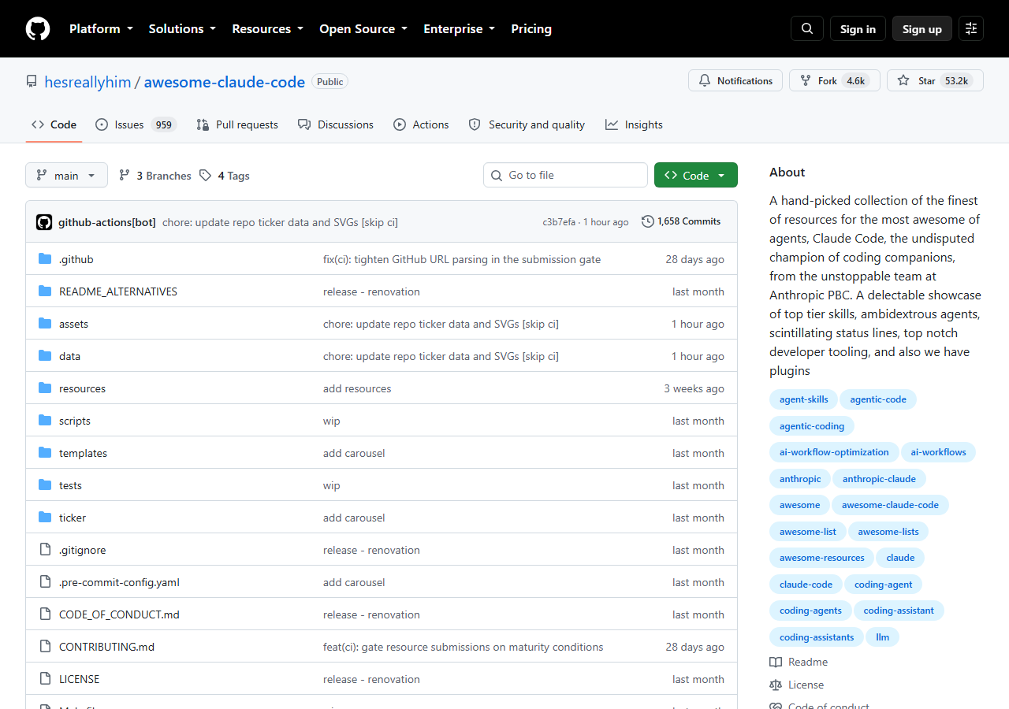This screenshot has width=1009, height=709.
Task: Click the branches icon beside 3 Branches
Action: click(125, 176)
